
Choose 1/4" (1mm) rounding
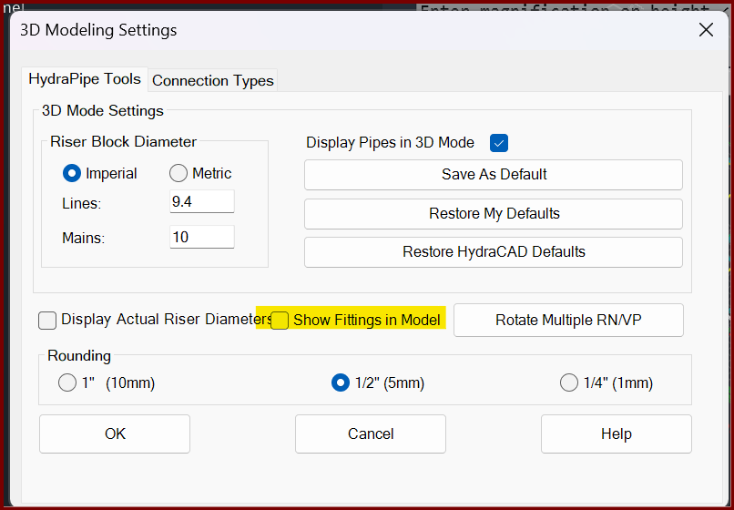pyautogui.click(x=569, y=383)
